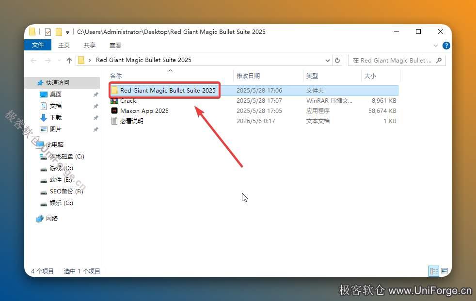The width and height of the screenshot is (476, 301).
Task: Sort by 类型 column header
Action: tap(312, 76)
